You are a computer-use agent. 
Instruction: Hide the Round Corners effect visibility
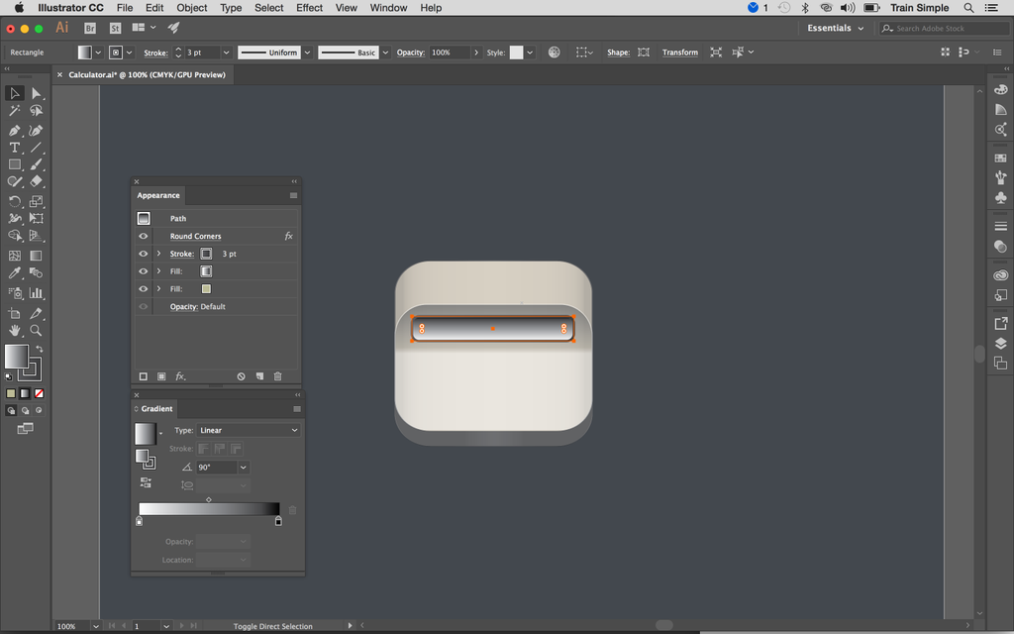[x=143, y=236]
